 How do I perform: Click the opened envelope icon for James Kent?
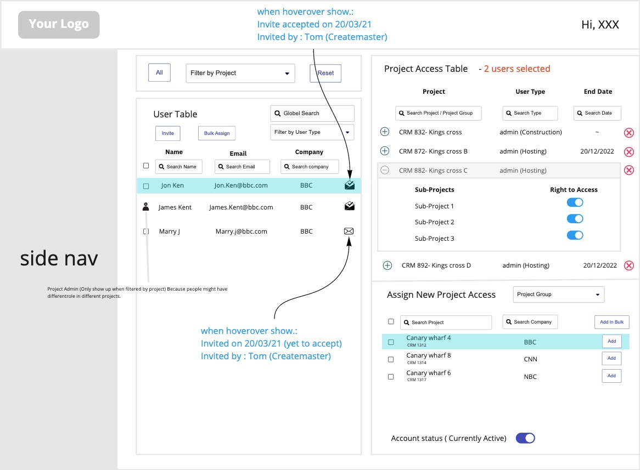[x=349, y=207]
